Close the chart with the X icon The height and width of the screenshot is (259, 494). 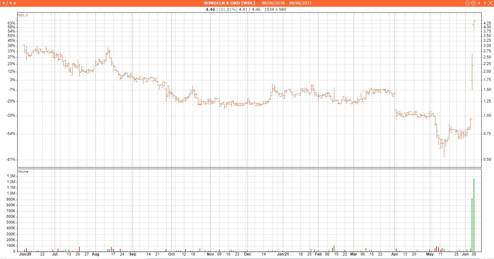(491, 3)
